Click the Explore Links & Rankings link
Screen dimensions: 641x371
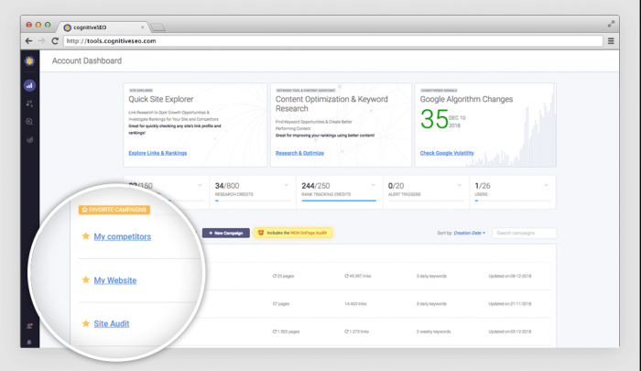158,153
